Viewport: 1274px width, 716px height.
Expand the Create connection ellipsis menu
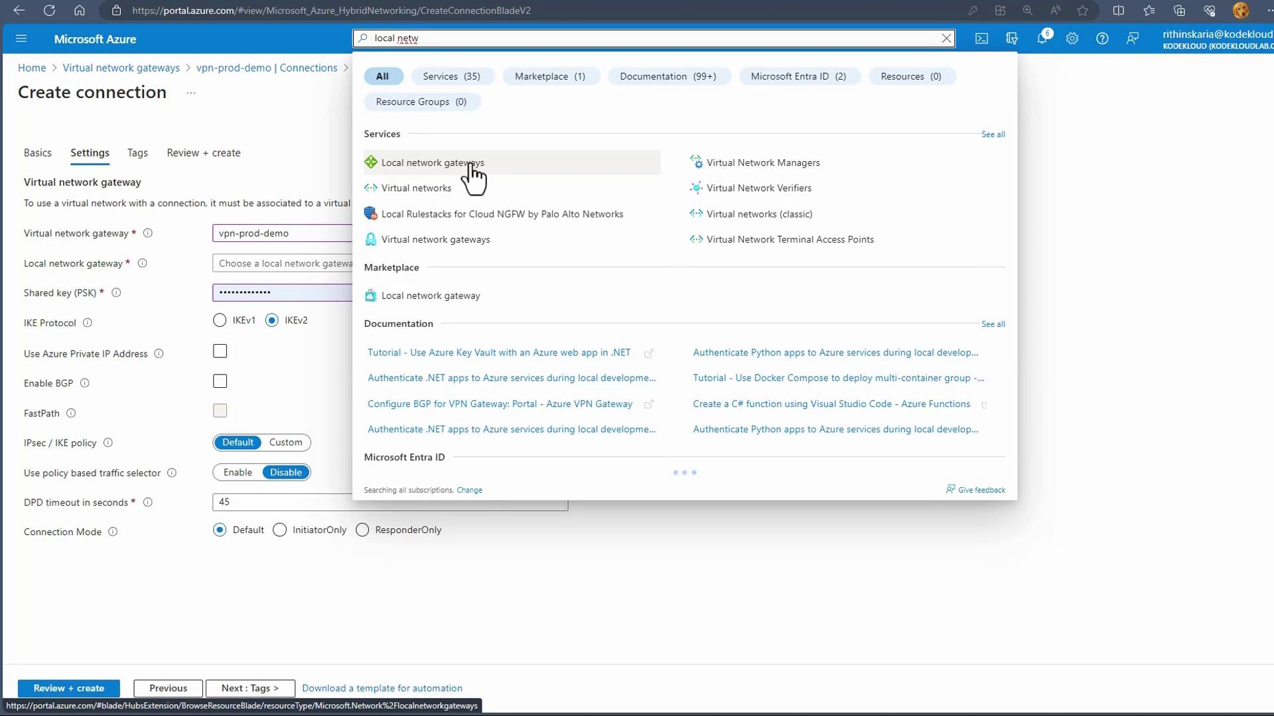pos(191,93)
